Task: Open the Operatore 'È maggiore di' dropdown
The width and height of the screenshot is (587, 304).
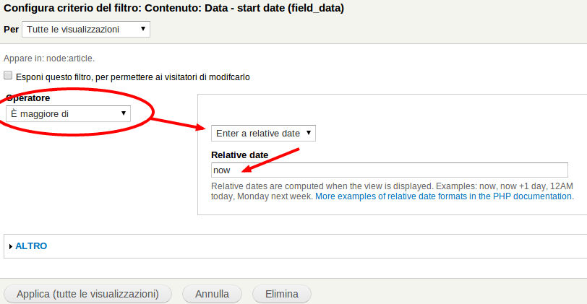Action: point(68,113)
